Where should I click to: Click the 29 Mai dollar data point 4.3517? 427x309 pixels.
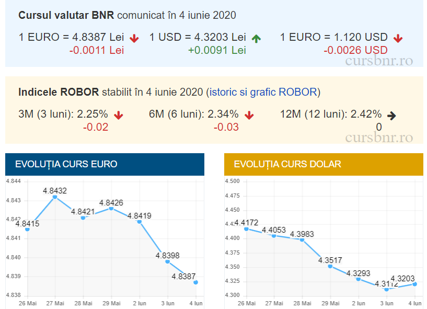[x=330, y=266]
